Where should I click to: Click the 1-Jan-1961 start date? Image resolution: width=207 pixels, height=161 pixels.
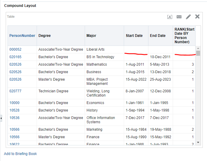(x=135, y=103)
